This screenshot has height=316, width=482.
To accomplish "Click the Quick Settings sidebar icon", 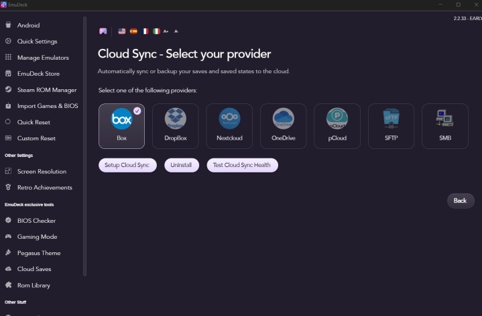I will [x=8, y=41].
